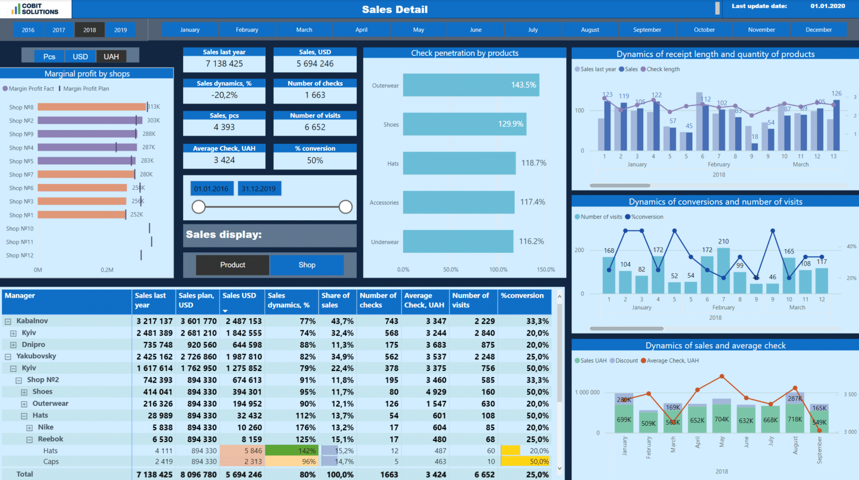Expand the Dnipro row
The height and width of the screenshot is (480, 859).
[x=13, y=345]
